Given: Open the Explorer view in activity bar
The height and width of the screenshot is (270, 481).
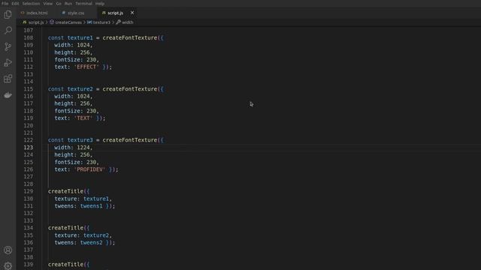Looking at the screenshot, I should [x=8, y=14].
